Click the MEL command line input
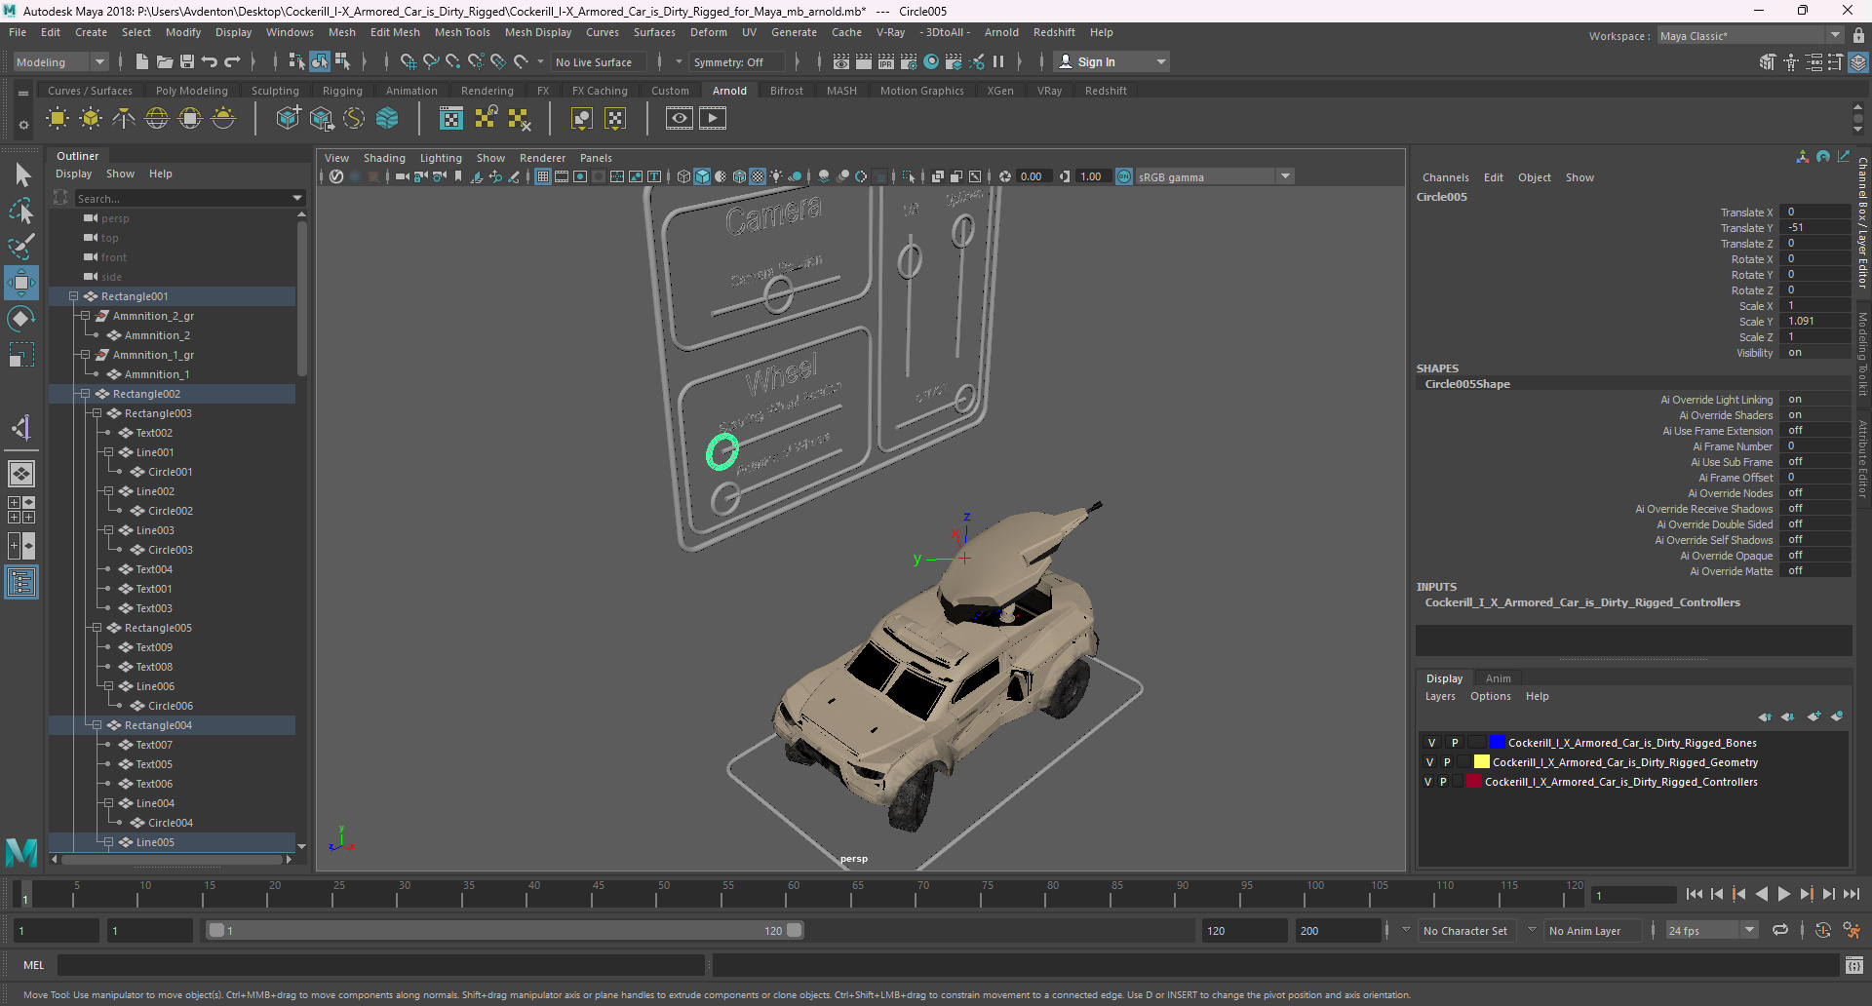The image size is (1872, 1006). 380,965
